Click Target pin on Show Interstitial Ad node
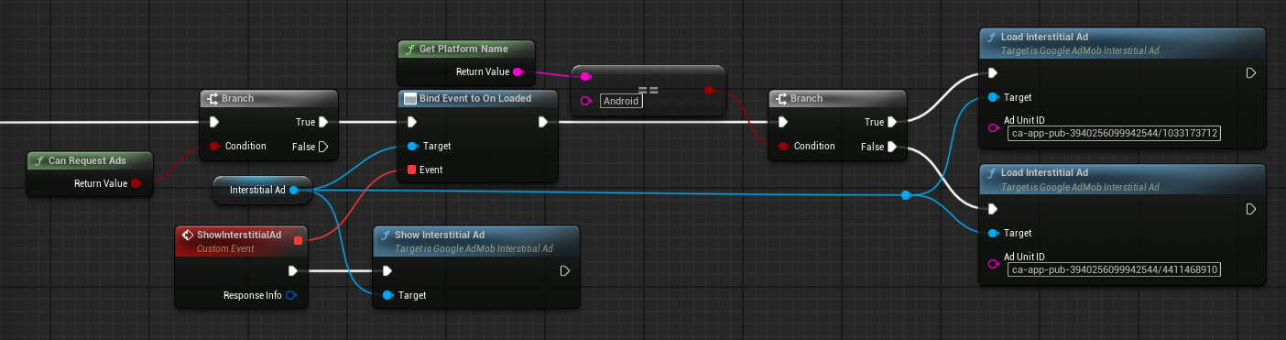1286x340 pixels. [387, 295]
